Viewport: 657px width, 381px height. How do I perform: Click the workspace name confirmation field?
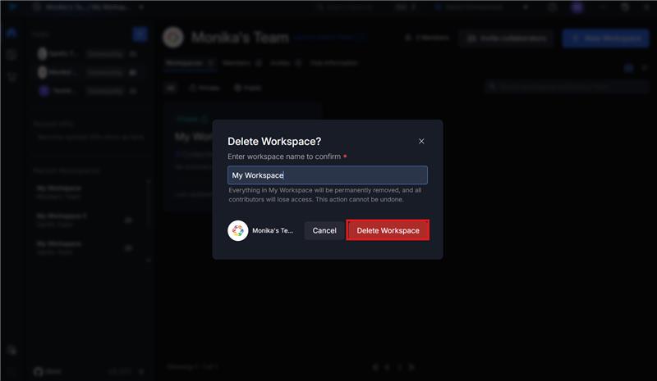pos(327,175)
